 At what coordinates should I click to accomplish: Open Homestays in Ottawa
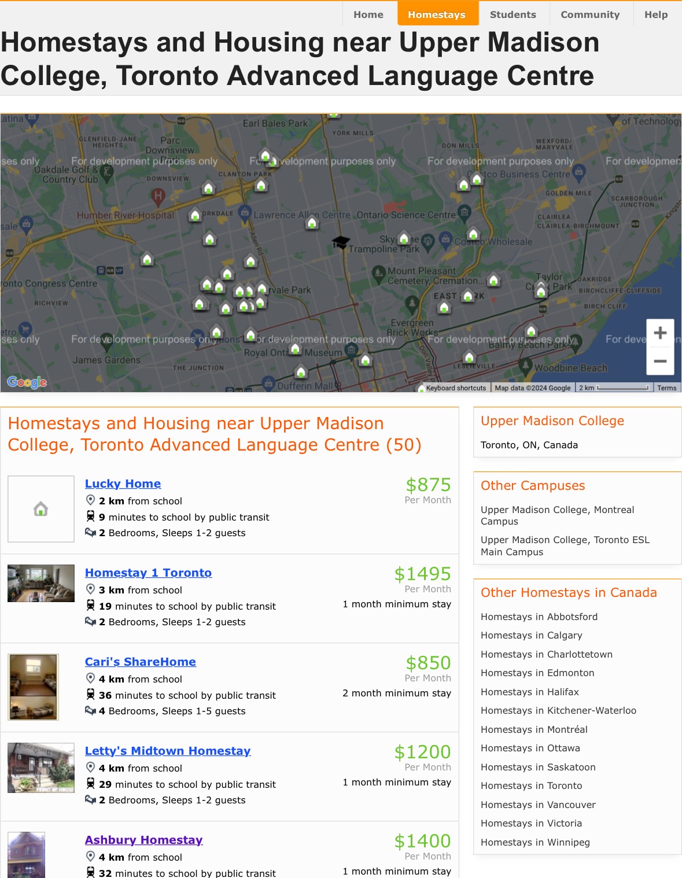(530, 748)
